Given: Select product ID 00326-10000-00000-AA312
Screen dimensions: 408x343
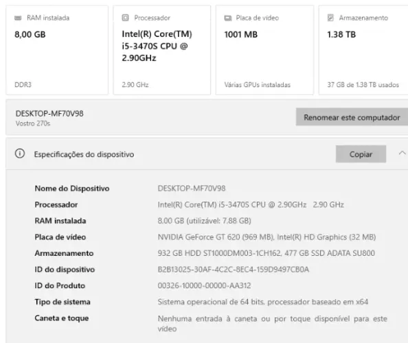Looking at the screenshot, I should click(x=204, y=285).
